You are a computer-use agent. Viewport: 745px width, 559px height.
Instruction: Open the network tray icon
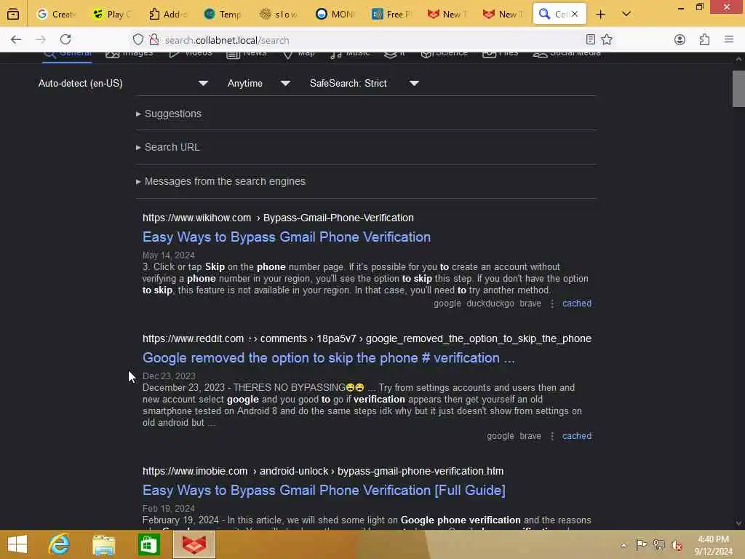[x=658, y=544]
